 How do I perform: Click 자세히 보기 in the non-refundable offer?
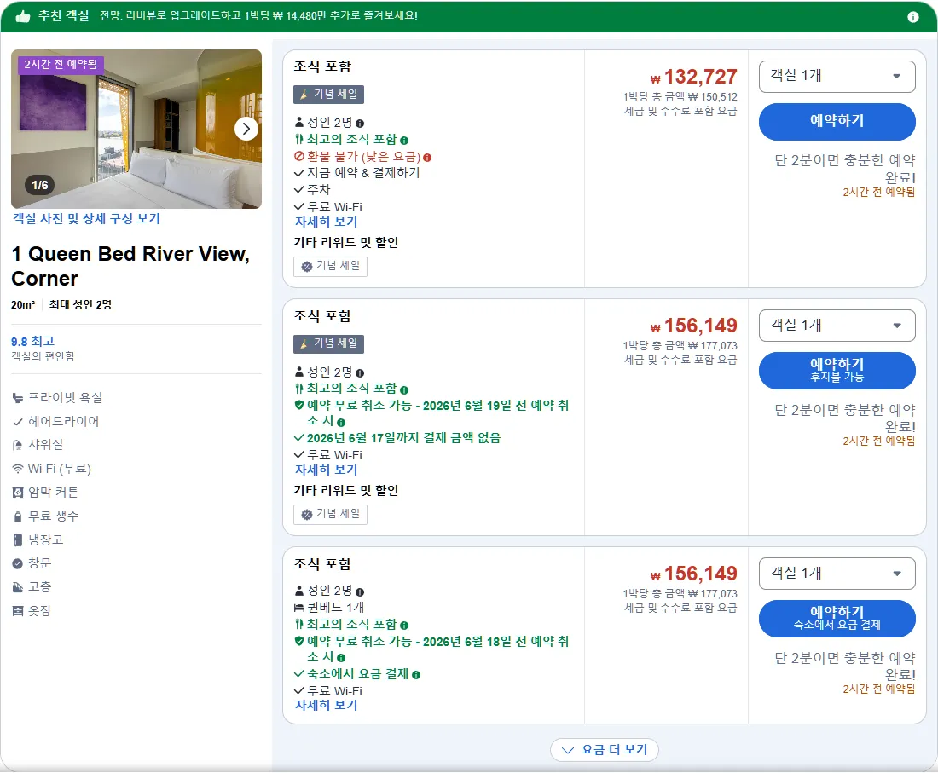(x=326, y=222)
